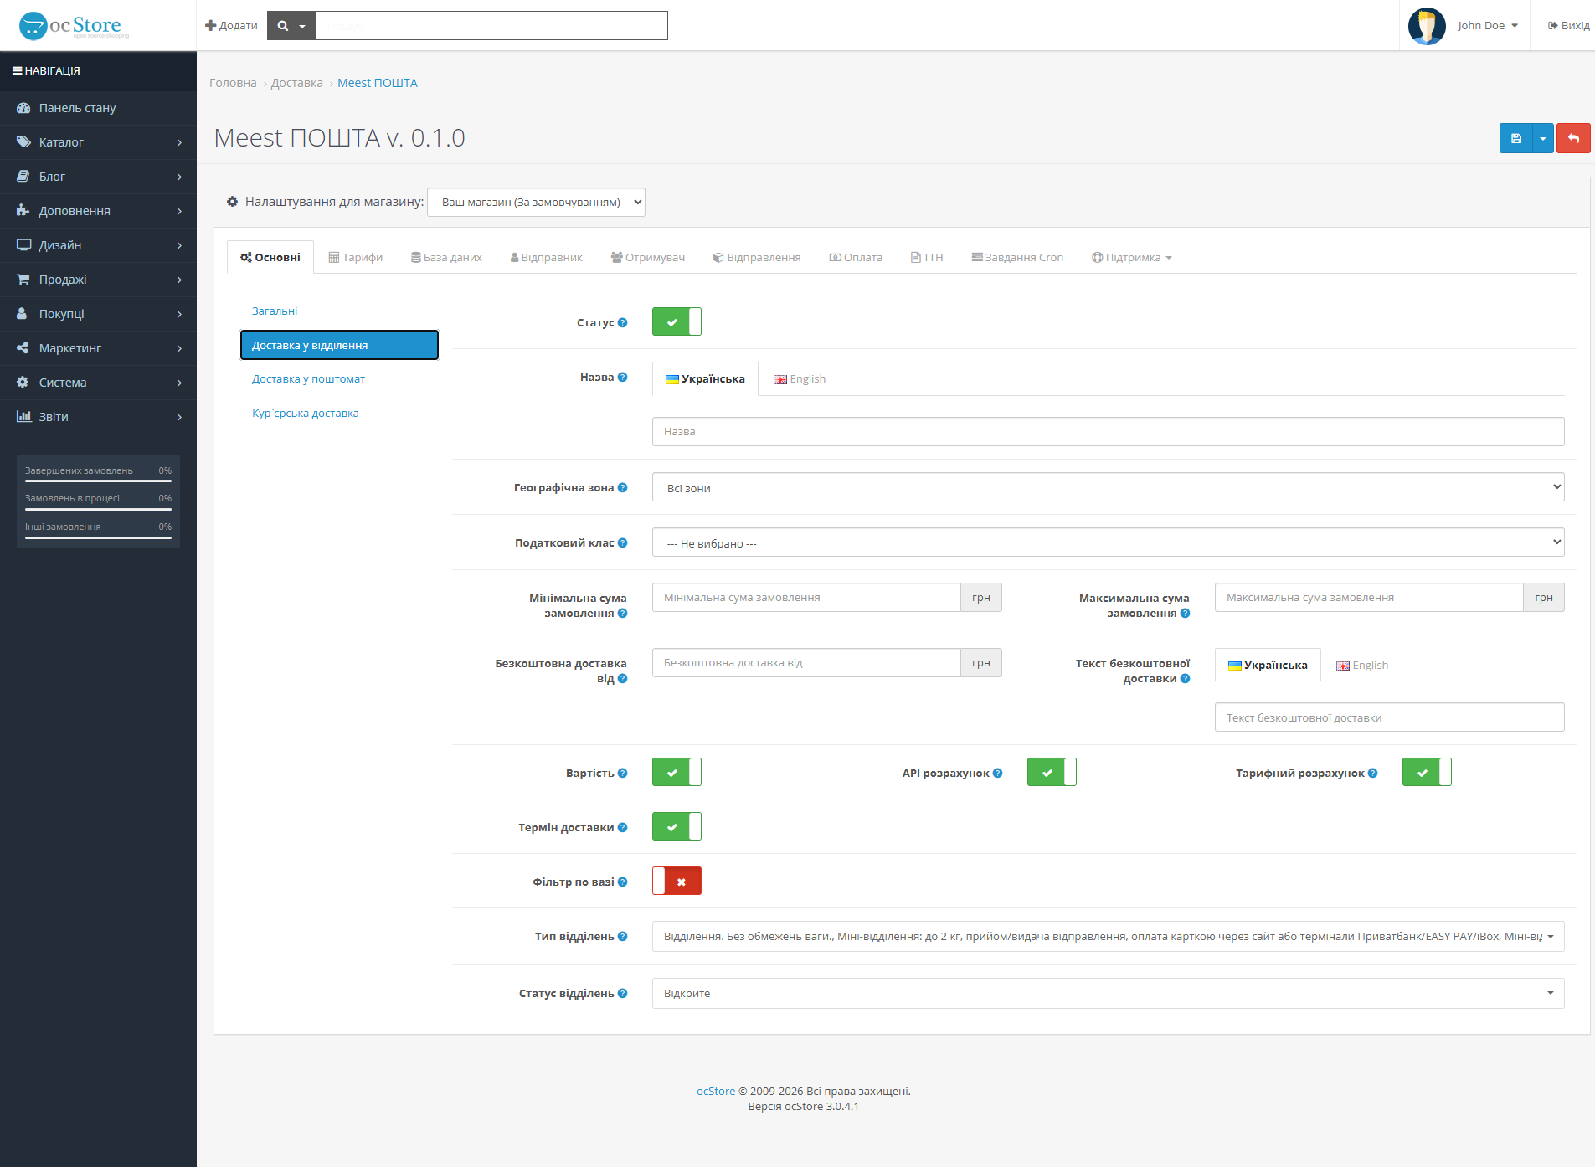The image size is (1595, 1167).
Task: Open the Підтримка tab dropdown
Action: point(1131,257)
